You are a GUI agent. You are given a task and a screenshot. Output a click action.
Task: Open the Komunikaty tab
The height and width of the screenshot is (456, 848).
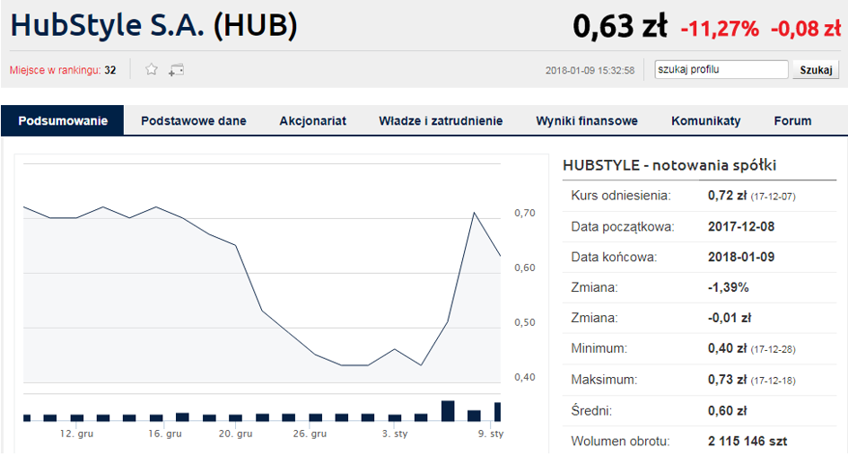tap(705, 120)
